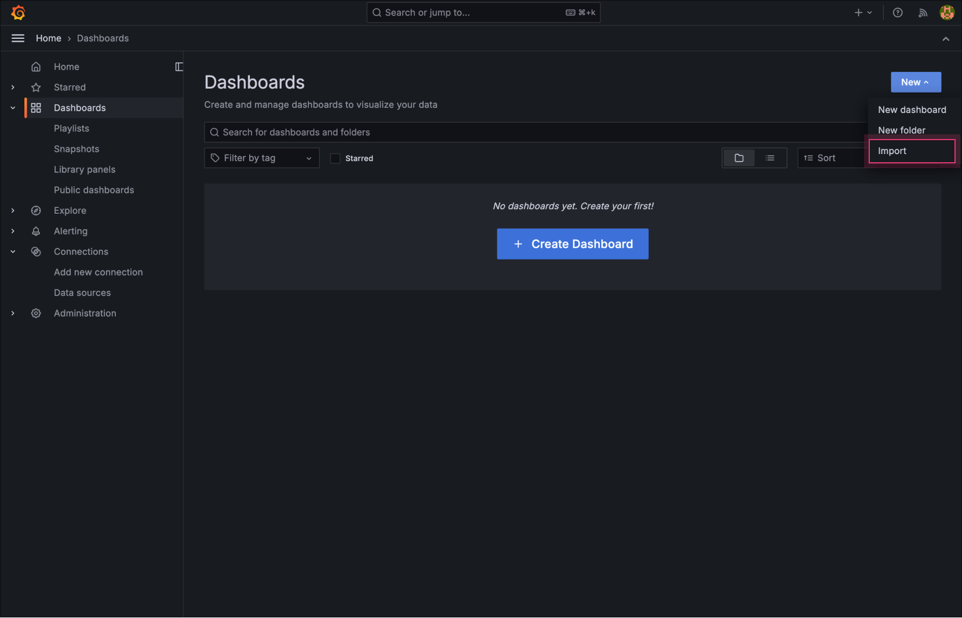Open Add new connection in sidebar
The height and width of the screenshot is (618, 962).
pyautogui.click(x=99, y=272)
